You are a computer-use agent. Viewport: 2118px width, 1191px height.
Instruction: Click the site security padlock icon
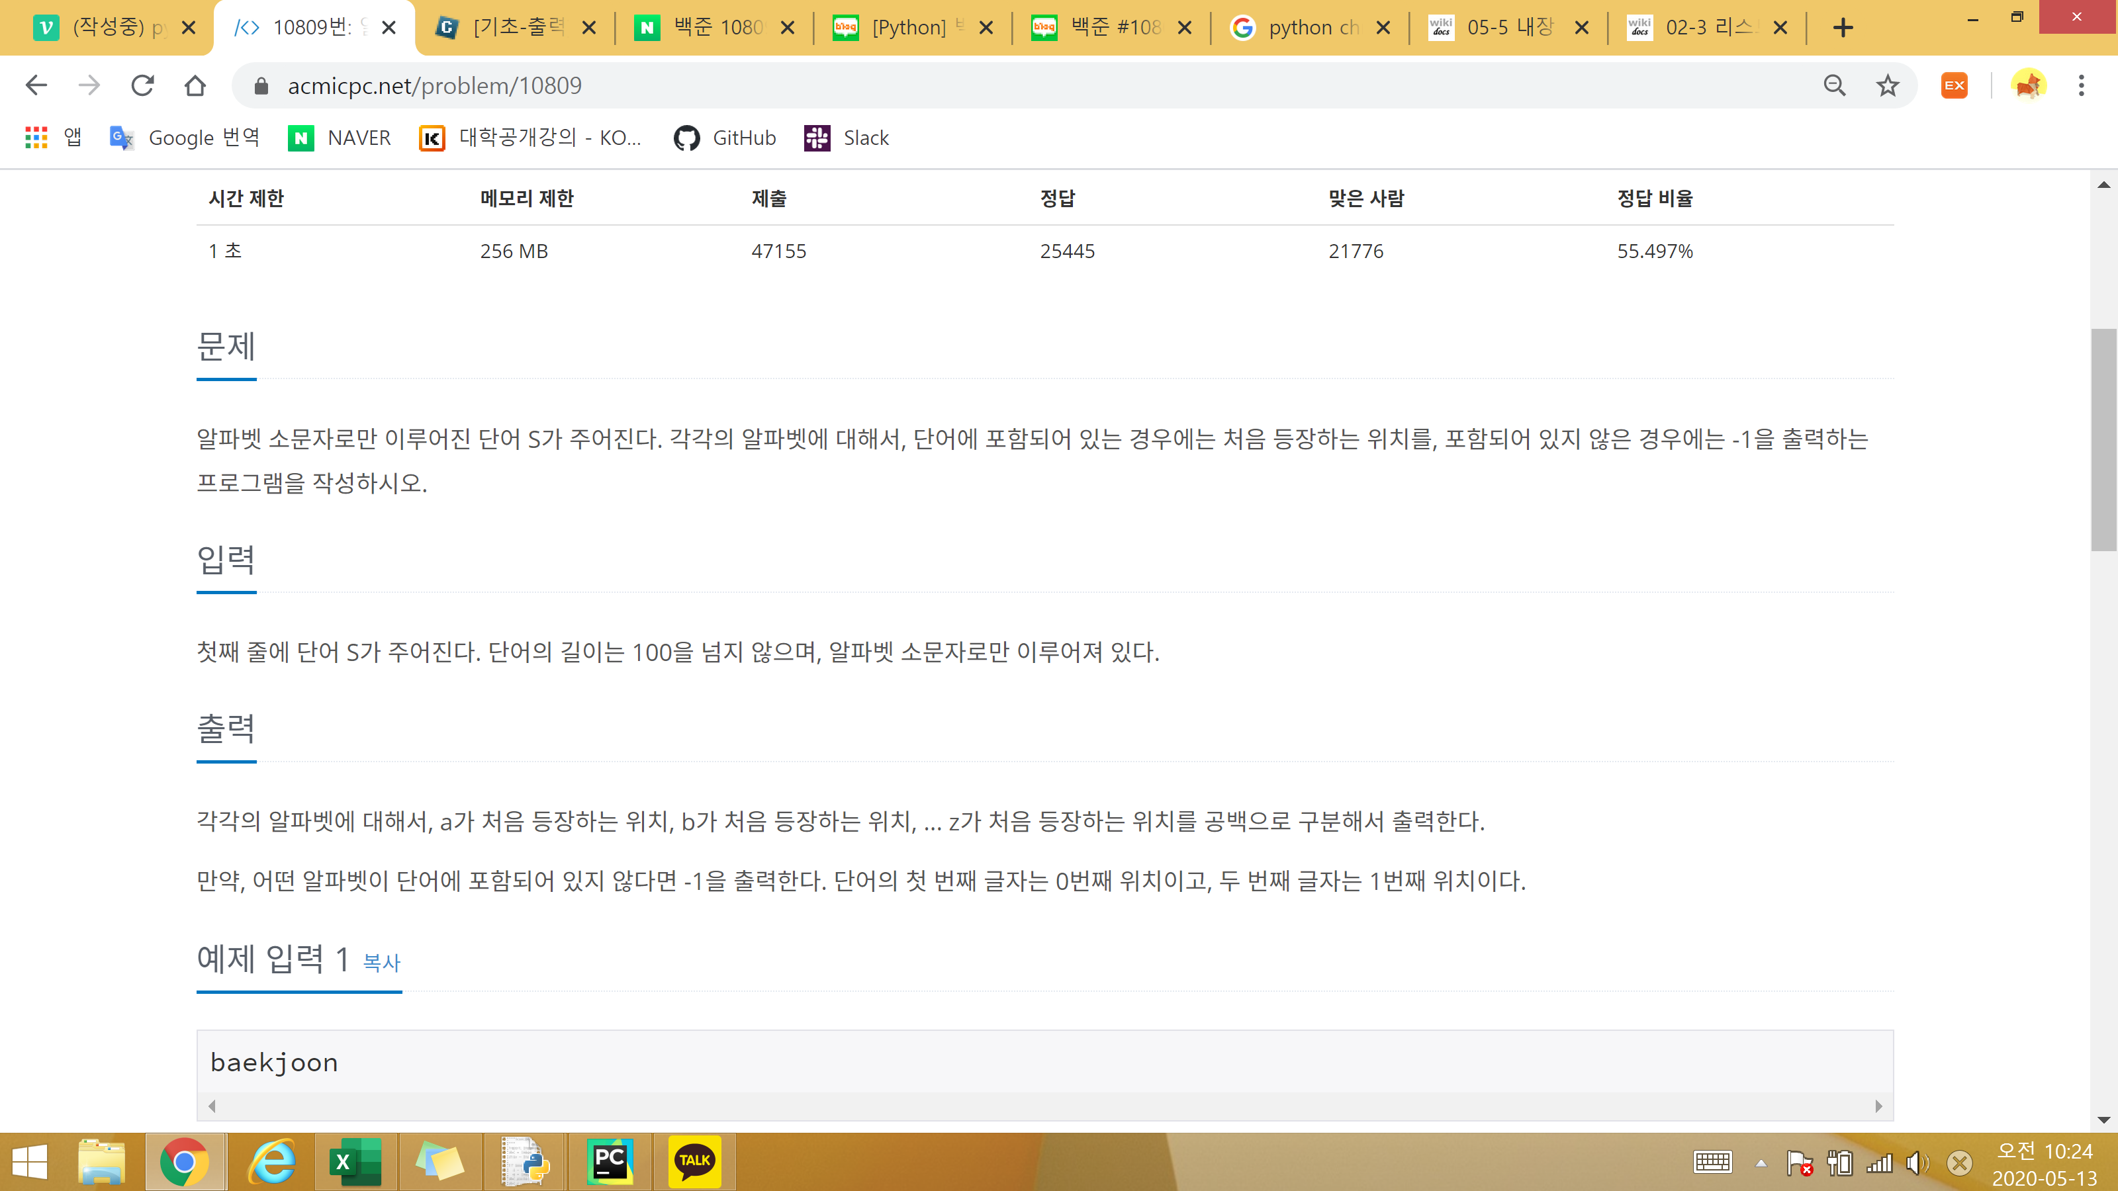point(260,85)
